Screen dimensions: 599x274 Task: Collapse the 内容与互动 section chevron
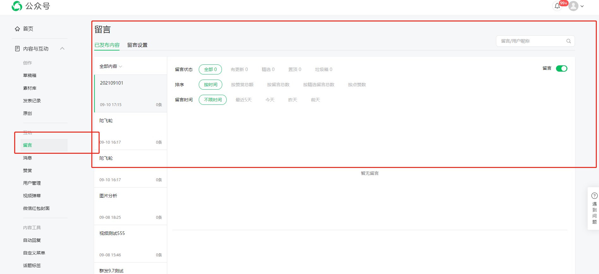tap(62, 49)
